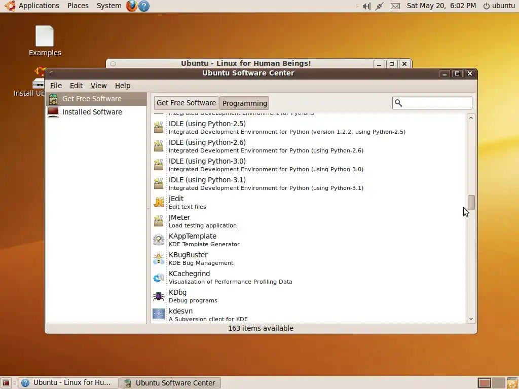Click the ubuntu user session button
519x389 pixels.
pyautogui.click(x=499, y=6)
